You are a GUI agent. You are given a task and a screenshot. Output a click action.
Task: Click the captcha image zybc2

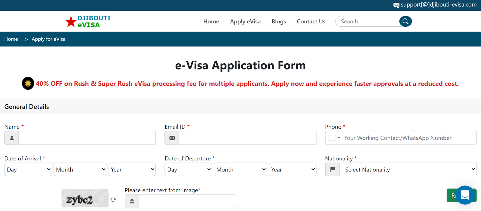click(85, 198)
